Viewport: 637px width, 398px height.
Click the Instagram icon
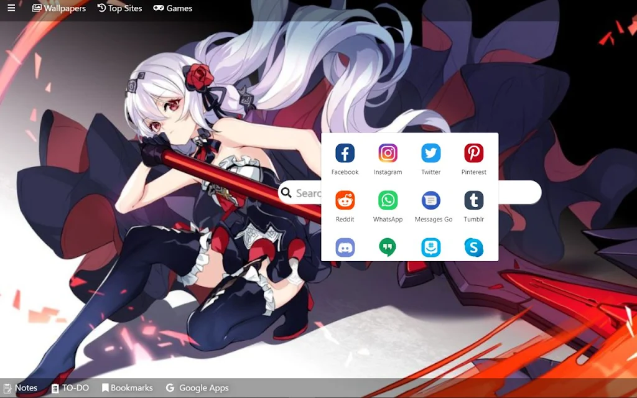click(x=388, y=153)
